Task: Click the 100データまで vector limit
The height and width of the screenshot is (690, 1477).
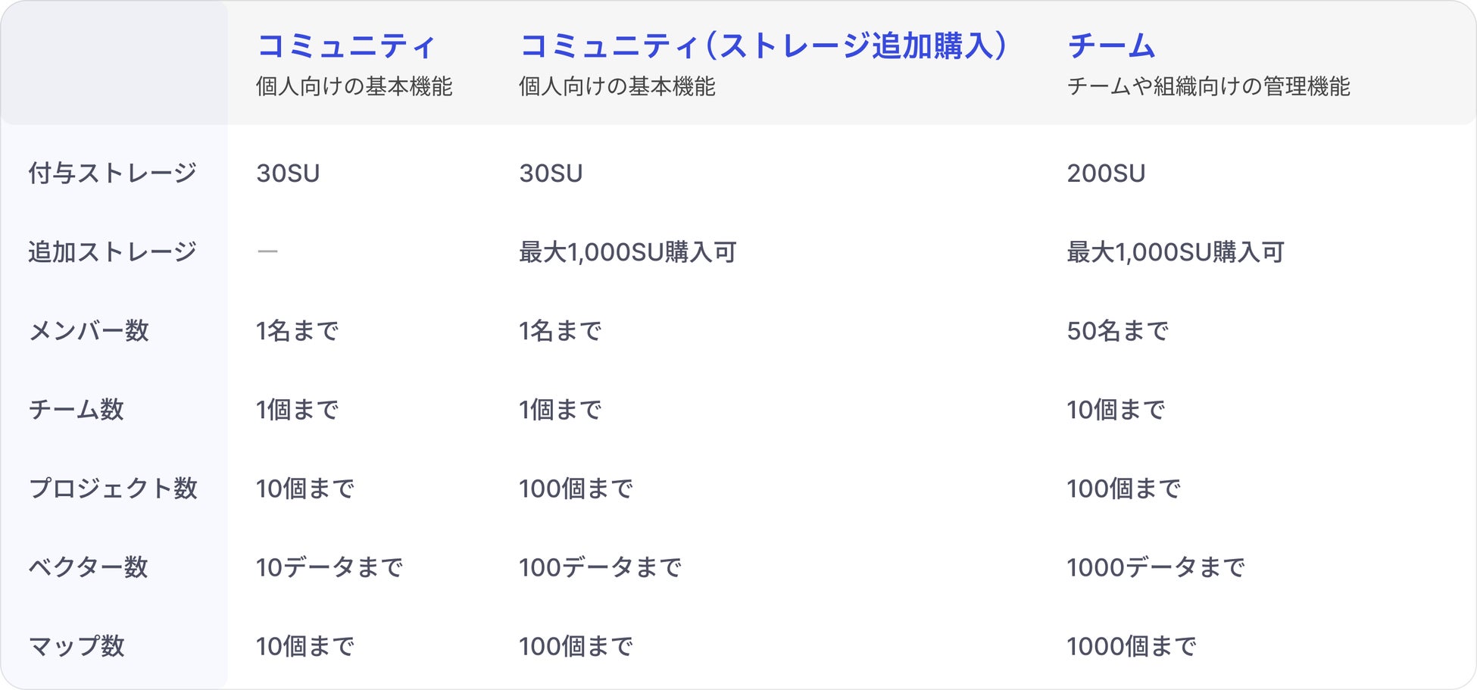Action: (600, 567)
